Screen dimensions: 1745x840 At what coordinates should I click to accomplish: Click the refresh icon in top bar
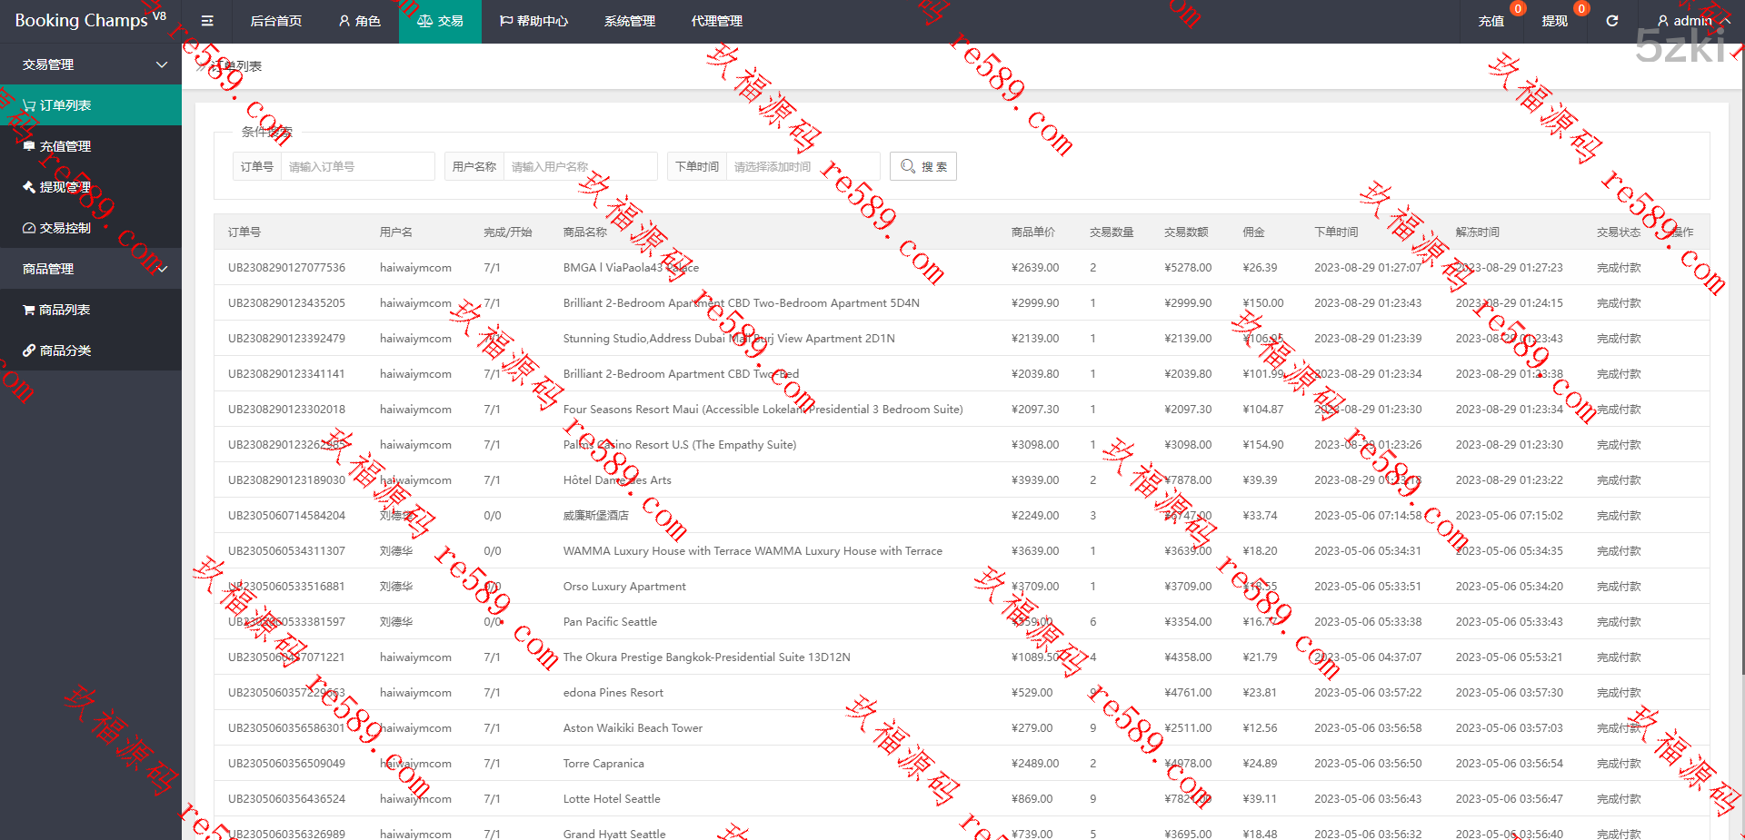click(1611, 21)
